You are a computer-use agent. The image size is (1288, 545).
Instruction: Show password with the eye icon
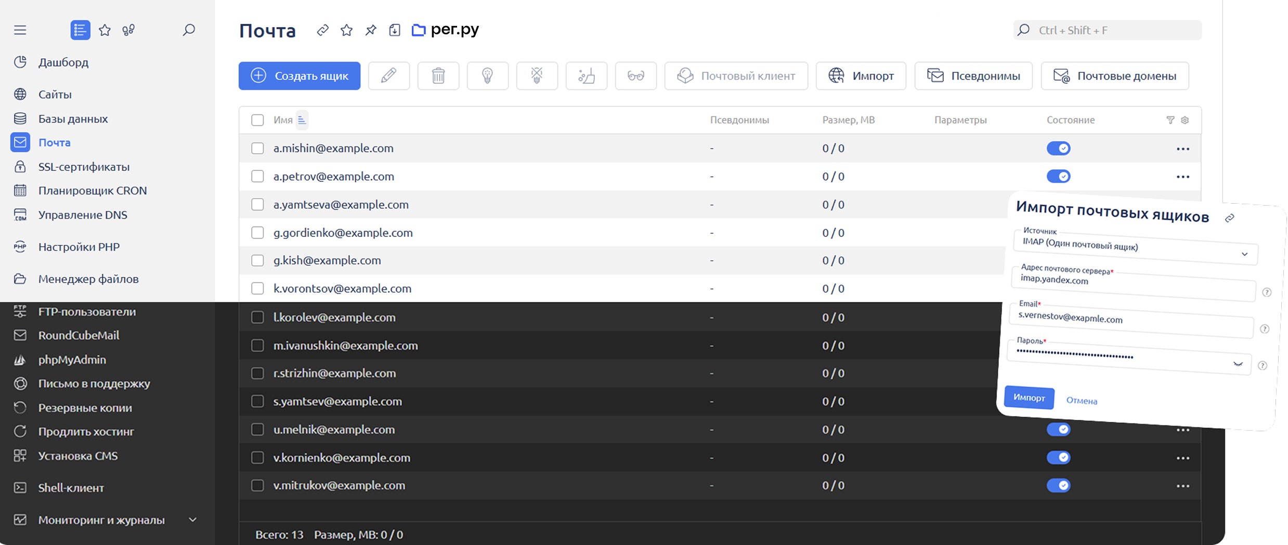(x=1238, y=364)
